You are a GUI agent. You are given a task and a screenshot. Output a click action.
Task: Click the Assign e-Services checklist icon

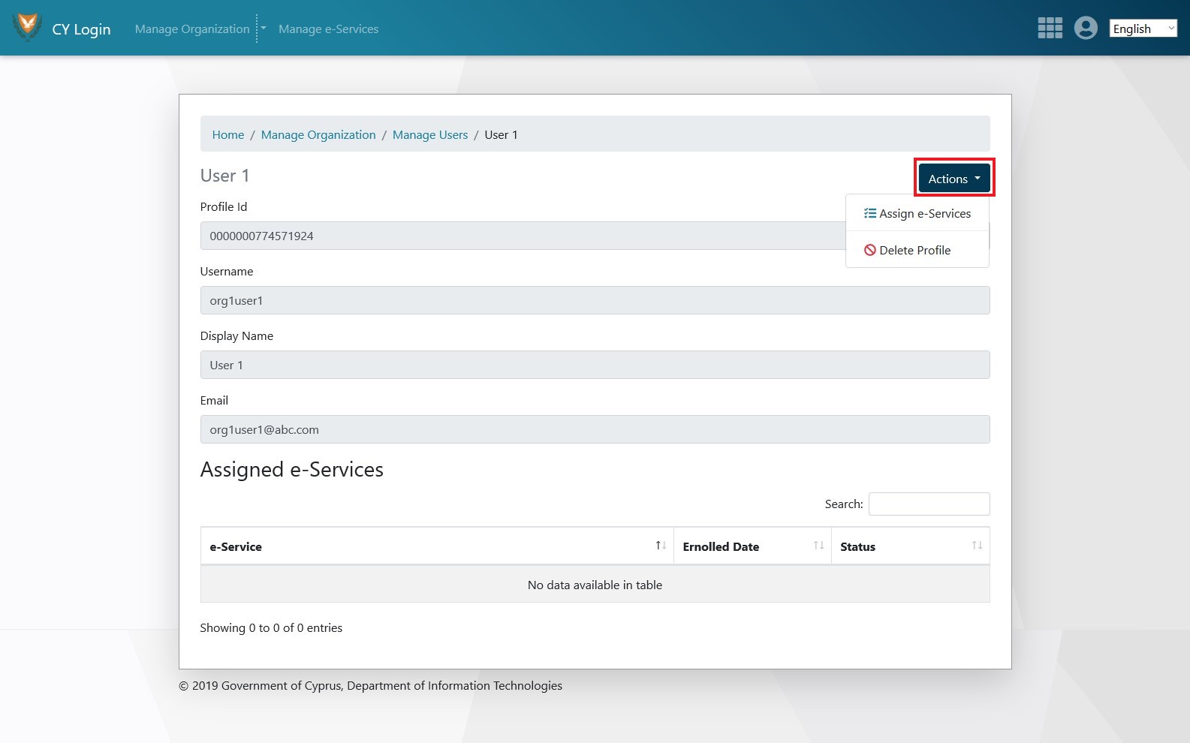(870, 213)
